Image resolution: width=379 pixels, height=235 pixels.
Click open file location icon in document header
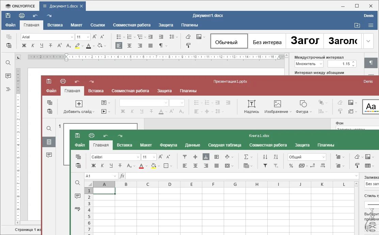pos(357,25)
